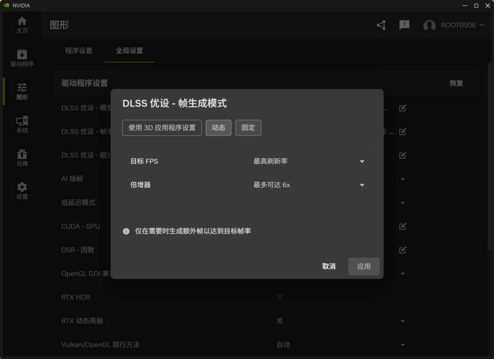494x359 pixels.
Task: Open the RTX 动态亮丽 dropdown arrow
Action: (x=403, y=321)
